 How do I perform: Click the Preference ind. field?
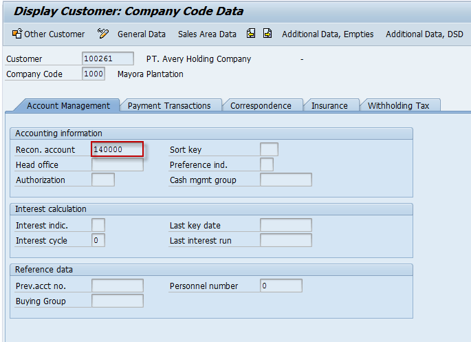[267, 164]
